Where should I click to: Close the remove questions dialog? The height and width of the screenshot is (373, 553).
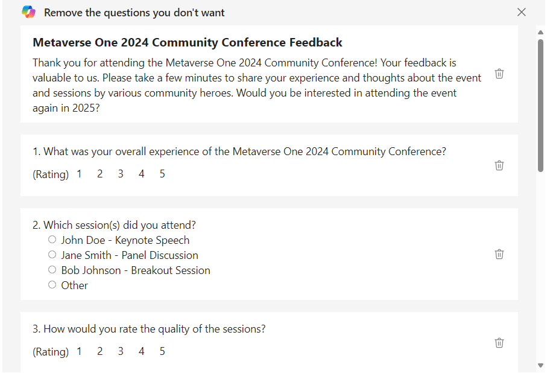(x=522, y=12)
